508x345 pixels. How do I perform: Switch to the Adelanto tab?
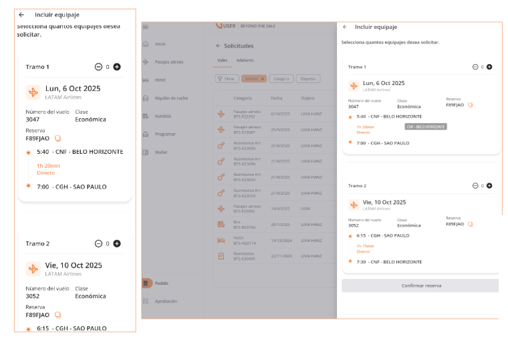(x=245, y=61)
